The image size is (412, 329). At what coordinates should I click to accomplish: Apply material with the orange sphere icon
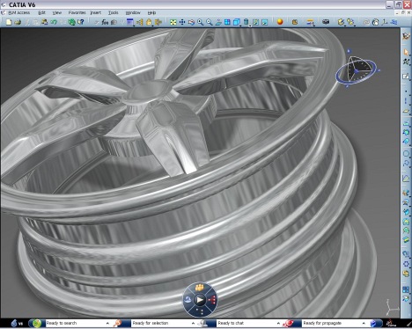280,22
